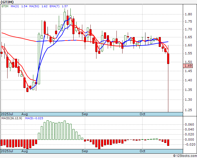The height and width of the screenshot is (158, 197).
Task: Click the MA(3) legend label
Action: coord(15,6)
